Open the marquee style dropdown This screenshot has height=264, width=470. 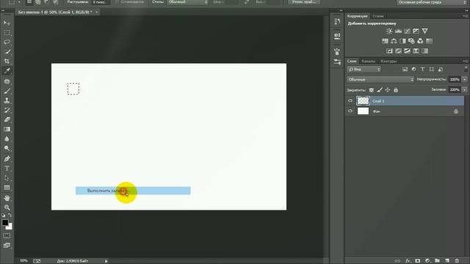pyautogui.click(x=188, y=2)
